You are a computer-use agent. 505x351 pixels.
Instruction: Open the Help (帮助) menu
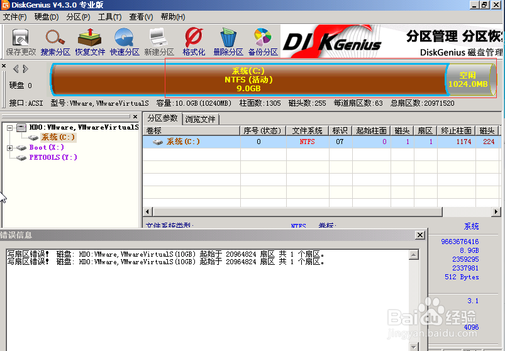point(172,17)
